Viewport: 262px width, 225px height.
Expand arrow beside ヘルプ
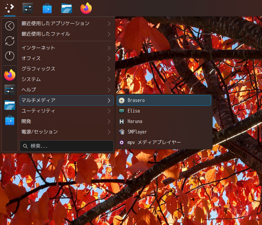[109, 90]
